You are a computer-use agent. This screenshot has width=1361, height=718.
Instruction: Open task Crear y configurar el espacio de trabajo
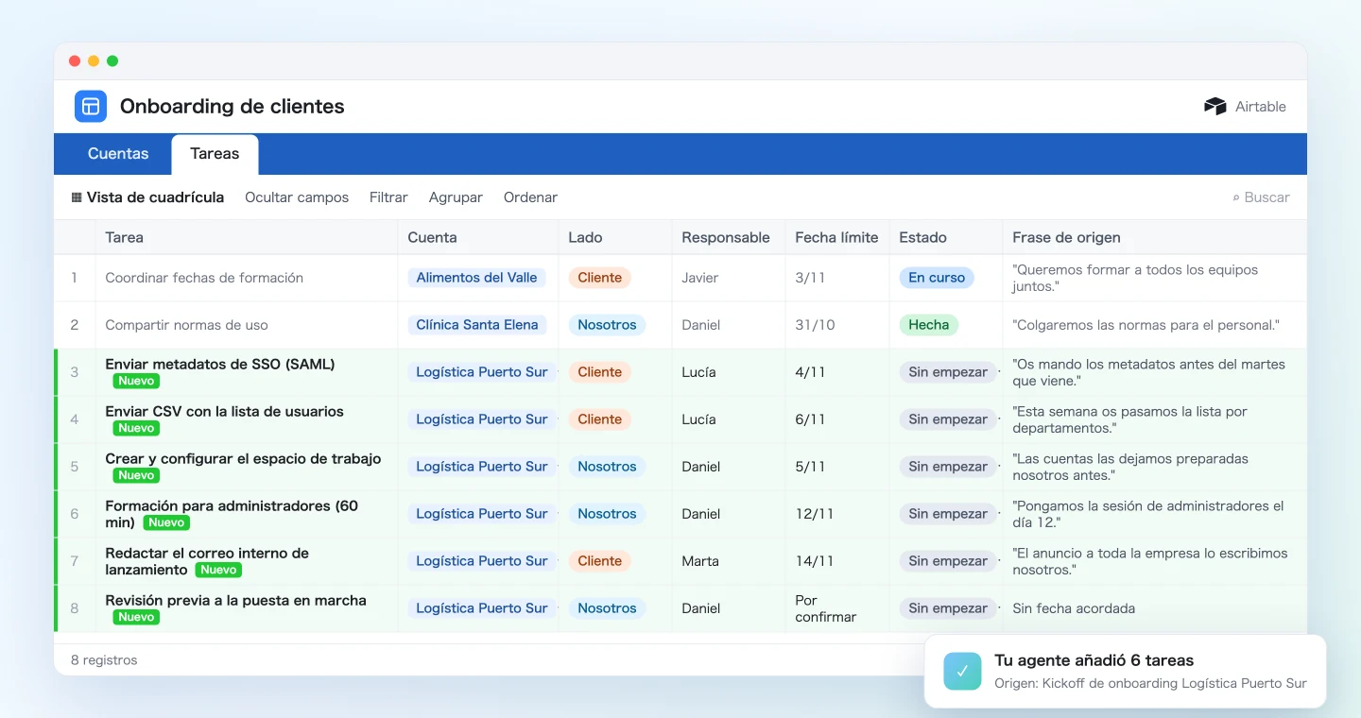click(x=243, y=458)
